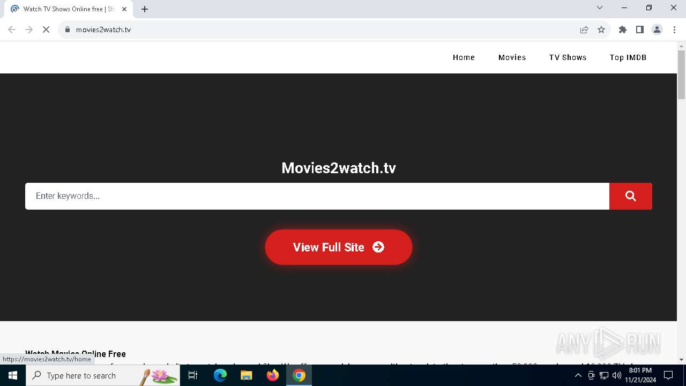Click the Watch Movies Online Free heading
The image size is (686, 386).
pyautogui.click(x=76, y=354)
